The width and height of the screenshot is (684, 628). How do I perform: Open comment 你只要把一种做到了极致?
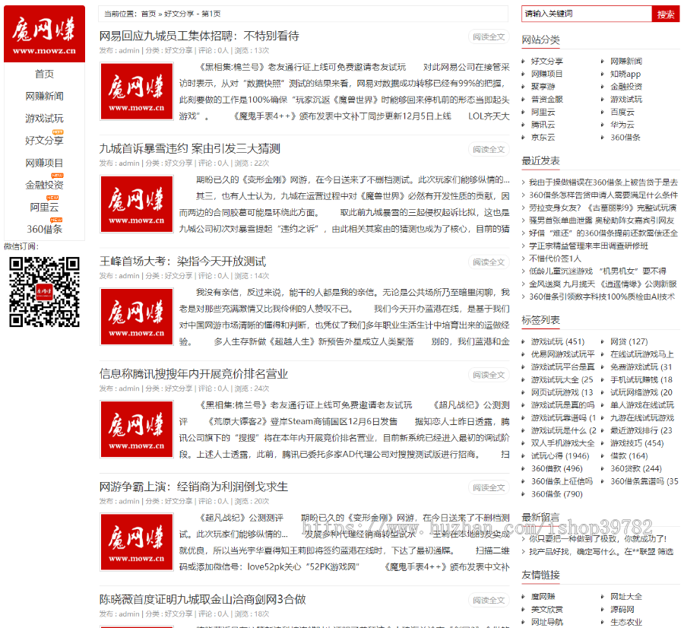tap(597, 539)
